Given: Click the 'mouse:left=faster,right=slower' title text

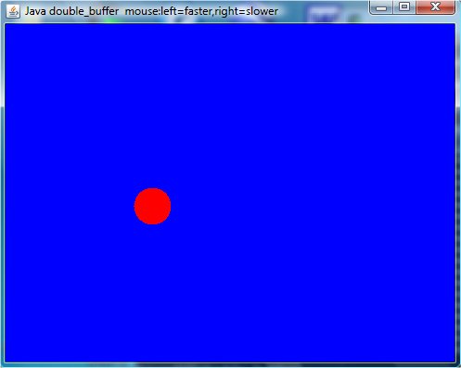Looking at the screenshot, I should [x=201, y=11].
